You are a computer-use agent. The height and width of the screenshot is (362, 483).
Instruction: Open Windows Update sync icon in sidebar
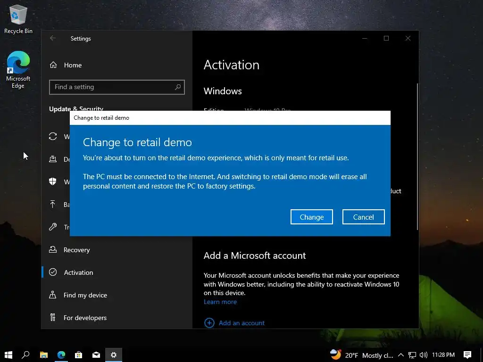tap(53, 136)
